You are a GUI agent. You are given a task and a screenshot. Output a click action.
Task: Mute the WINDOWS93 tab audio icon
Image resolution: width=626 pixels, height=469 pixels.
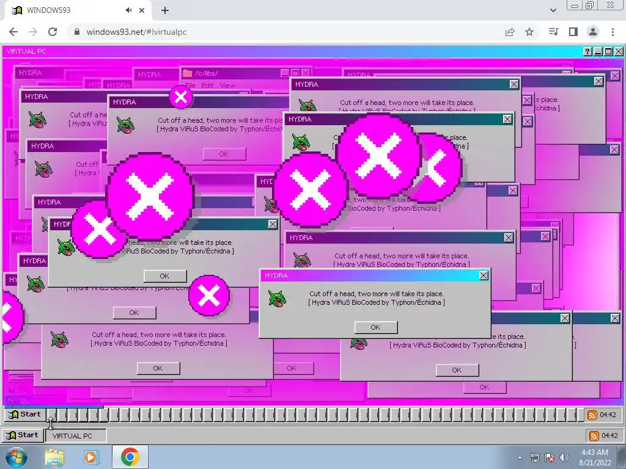click(128, 10)
